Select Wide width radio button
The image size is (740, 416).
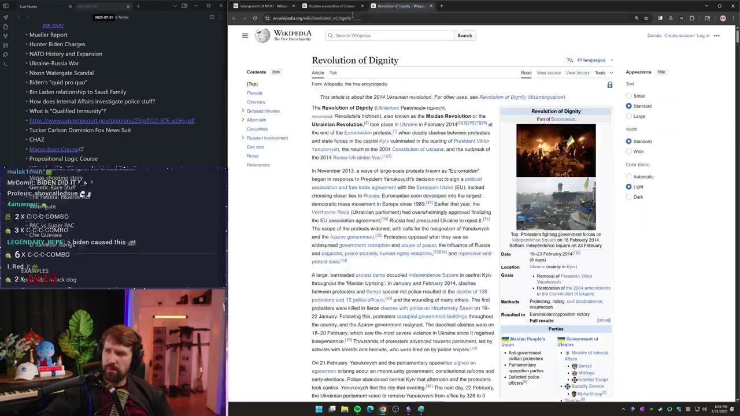(629, 151)
